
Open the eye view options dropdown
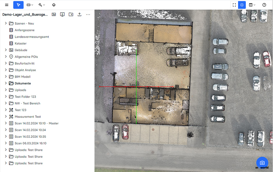pyautogui.click(x=252, y=5)
